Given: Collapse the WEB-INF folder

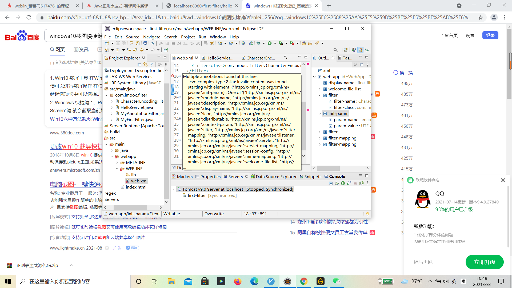Looking at the screenshot, I should (117, 169).
